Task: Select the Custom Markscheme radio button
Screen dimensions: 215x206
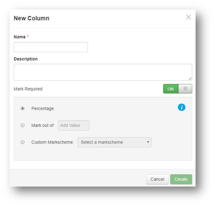Action: [22, 142]
